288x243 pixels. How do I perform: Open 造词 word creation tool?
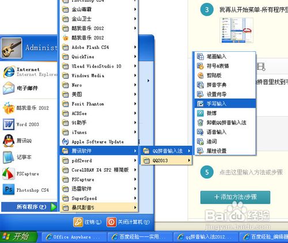point(225,142)
